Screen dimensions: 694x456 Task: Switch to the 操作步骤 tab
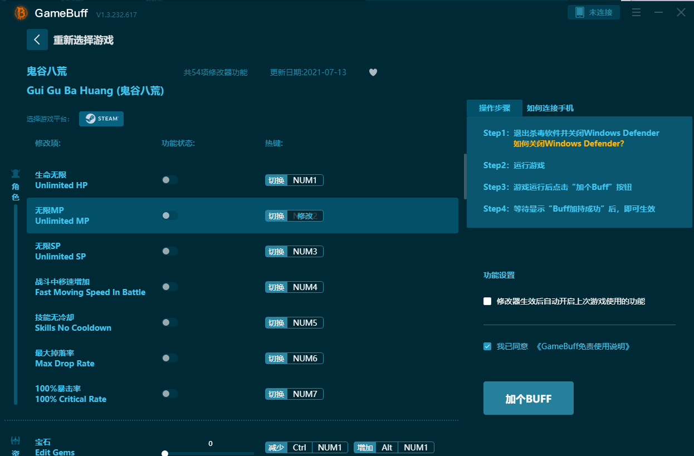pyautogui.click(x=495, y=108)
